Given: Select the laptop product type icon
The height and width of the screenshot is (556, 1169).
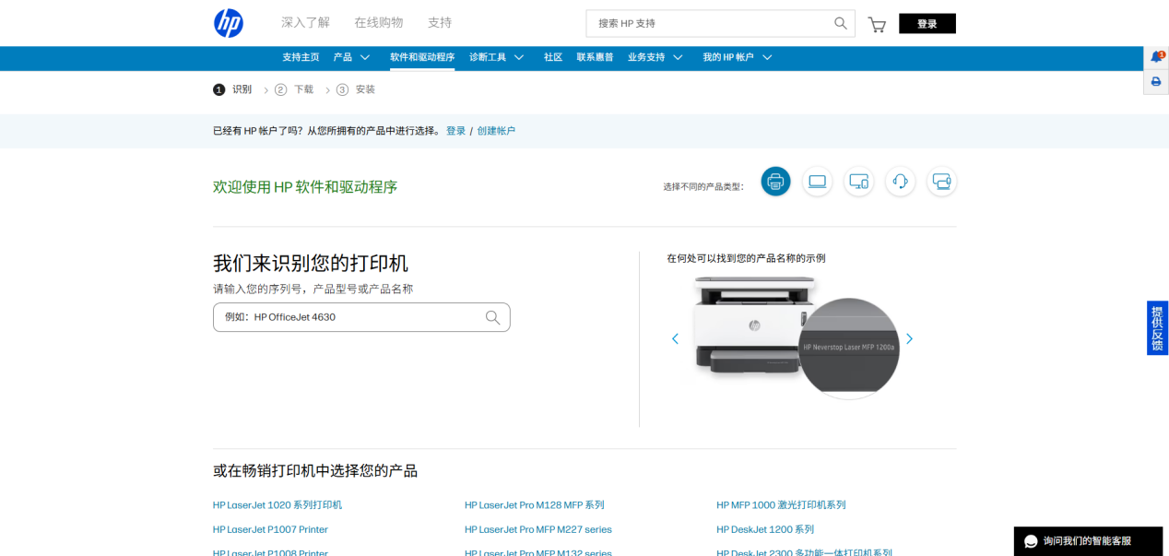Looking at the screenshot, I should [x=817, y=182].
